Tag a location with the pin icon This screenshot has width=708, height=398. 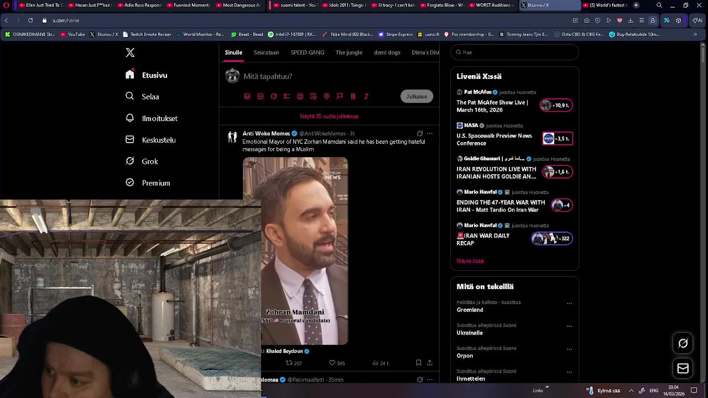[x=326, y=96]
